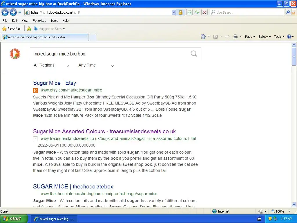This screenshot has width=297, height=223.
Task: Click the Back navigation arrow
Action: [x=5, y=12]
